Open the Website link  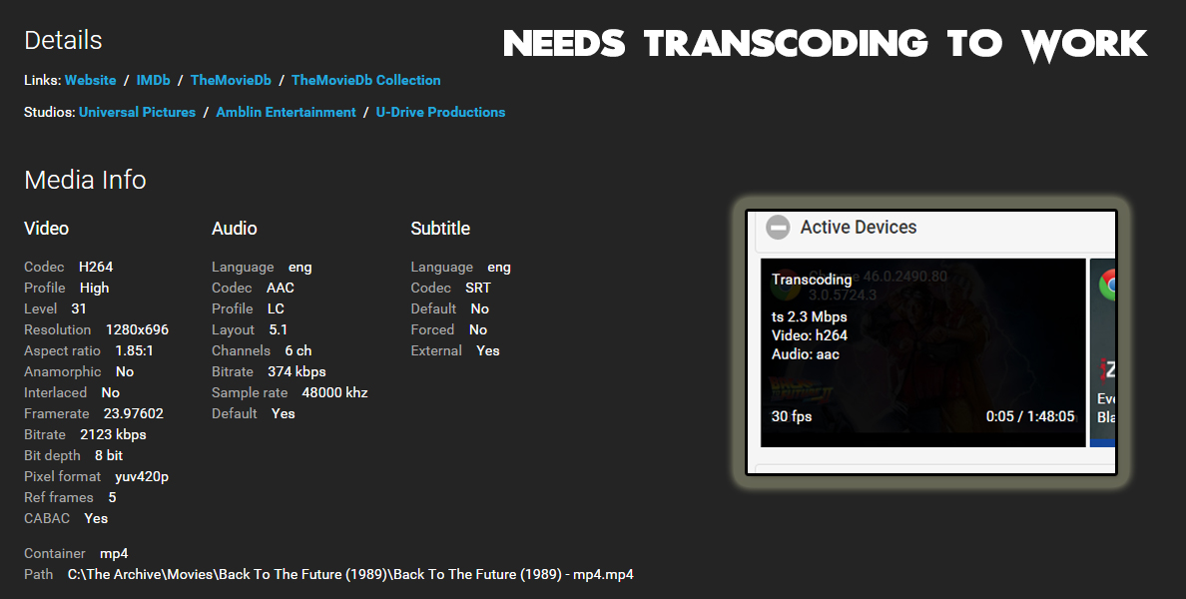coord(90,81)
